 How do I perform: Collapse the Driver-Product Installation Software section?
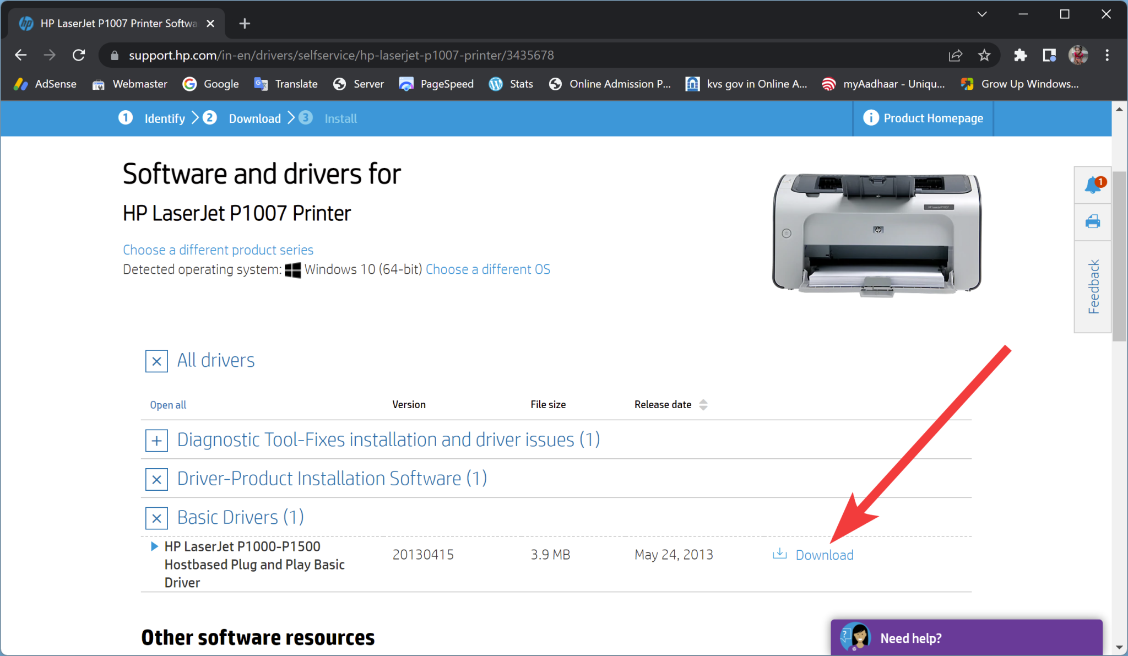pyautogui.click(x=156, y=479)
